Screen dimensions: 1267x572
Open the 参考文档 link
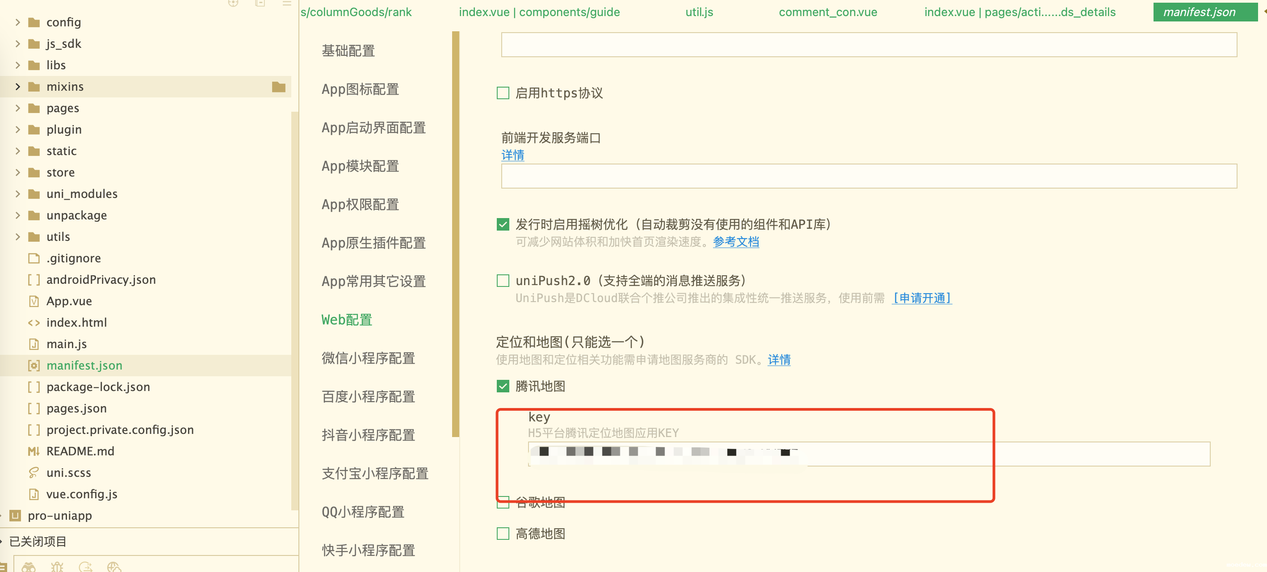point(736,242)
